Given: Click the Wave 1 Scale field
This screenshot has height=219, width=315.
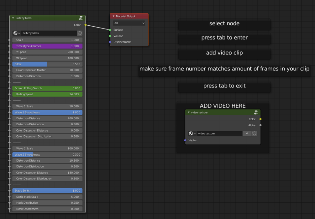Looking at the screenshot, I should [x=47, y=106].
